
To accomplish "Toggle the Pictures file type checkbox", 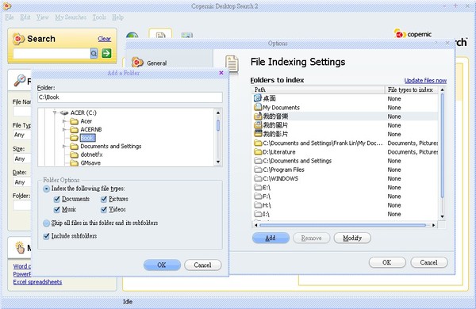I will [x=104, y=199].
